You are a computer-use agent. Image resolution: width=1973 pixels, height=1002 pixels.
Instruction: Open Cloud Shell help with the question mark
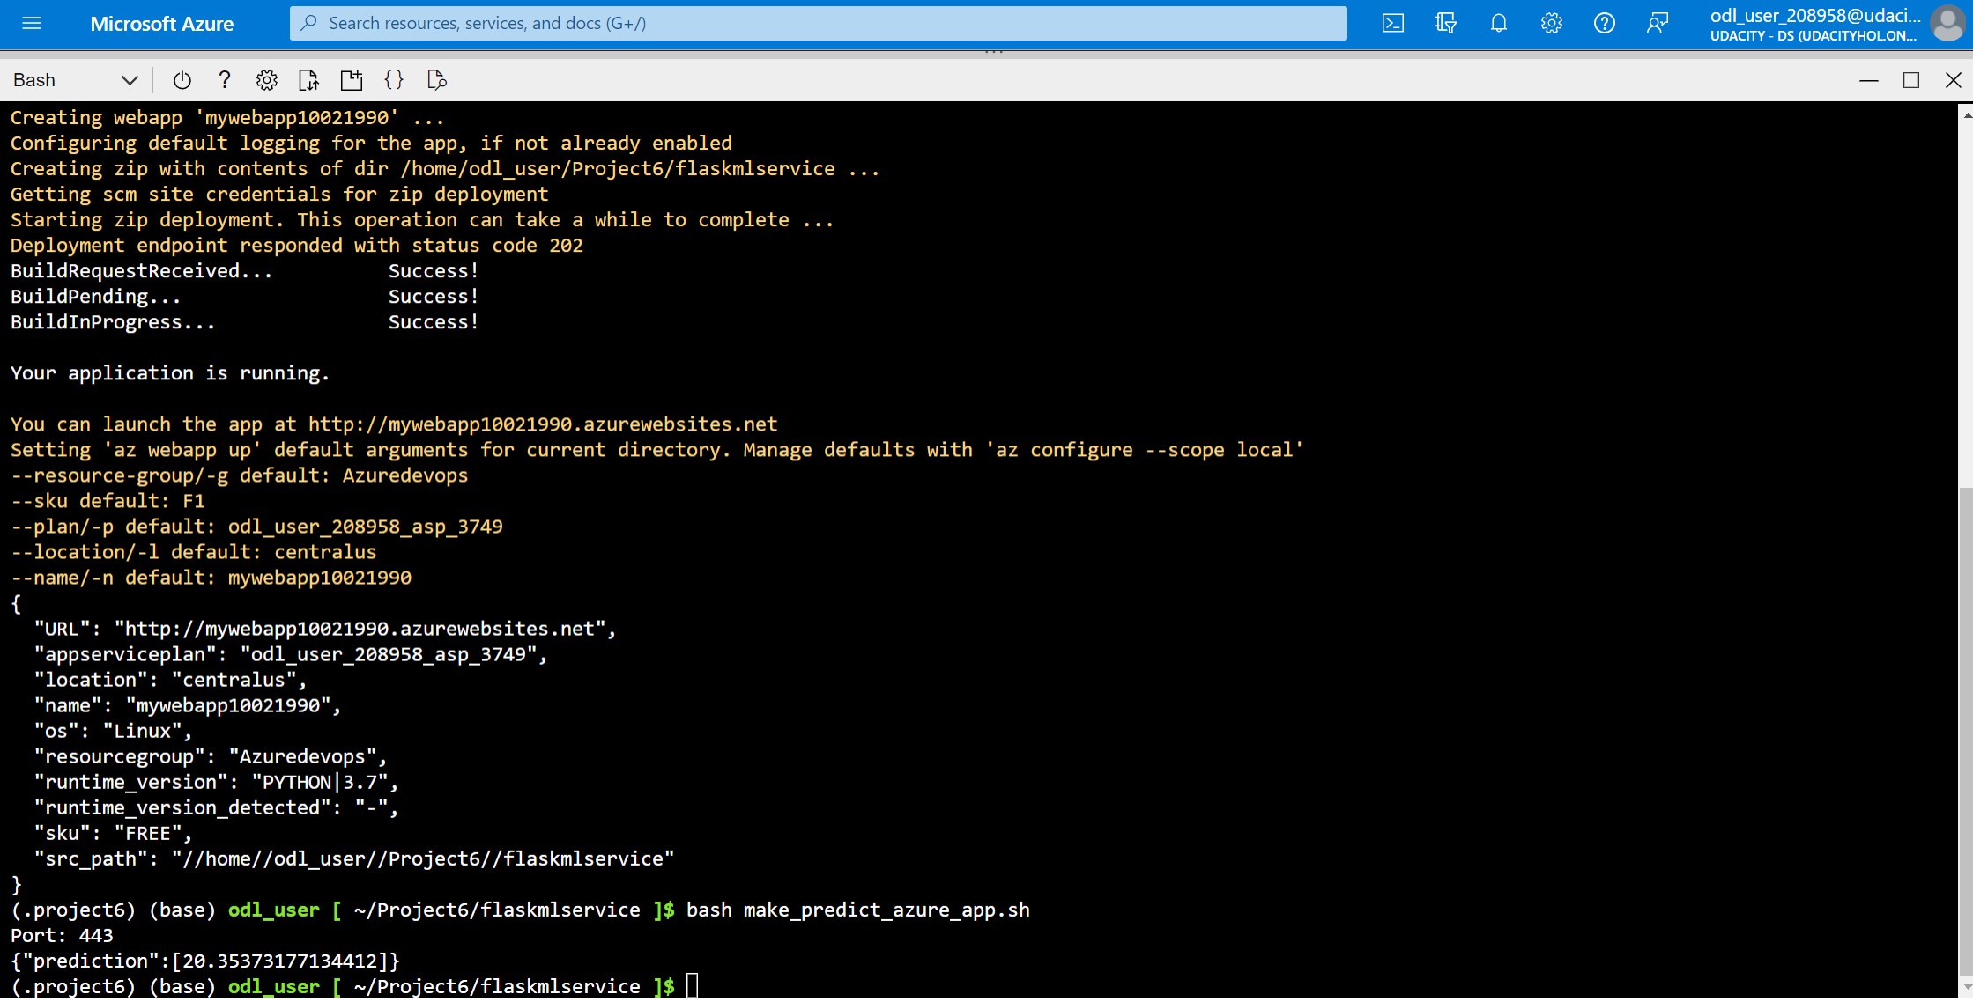point(224,79)
